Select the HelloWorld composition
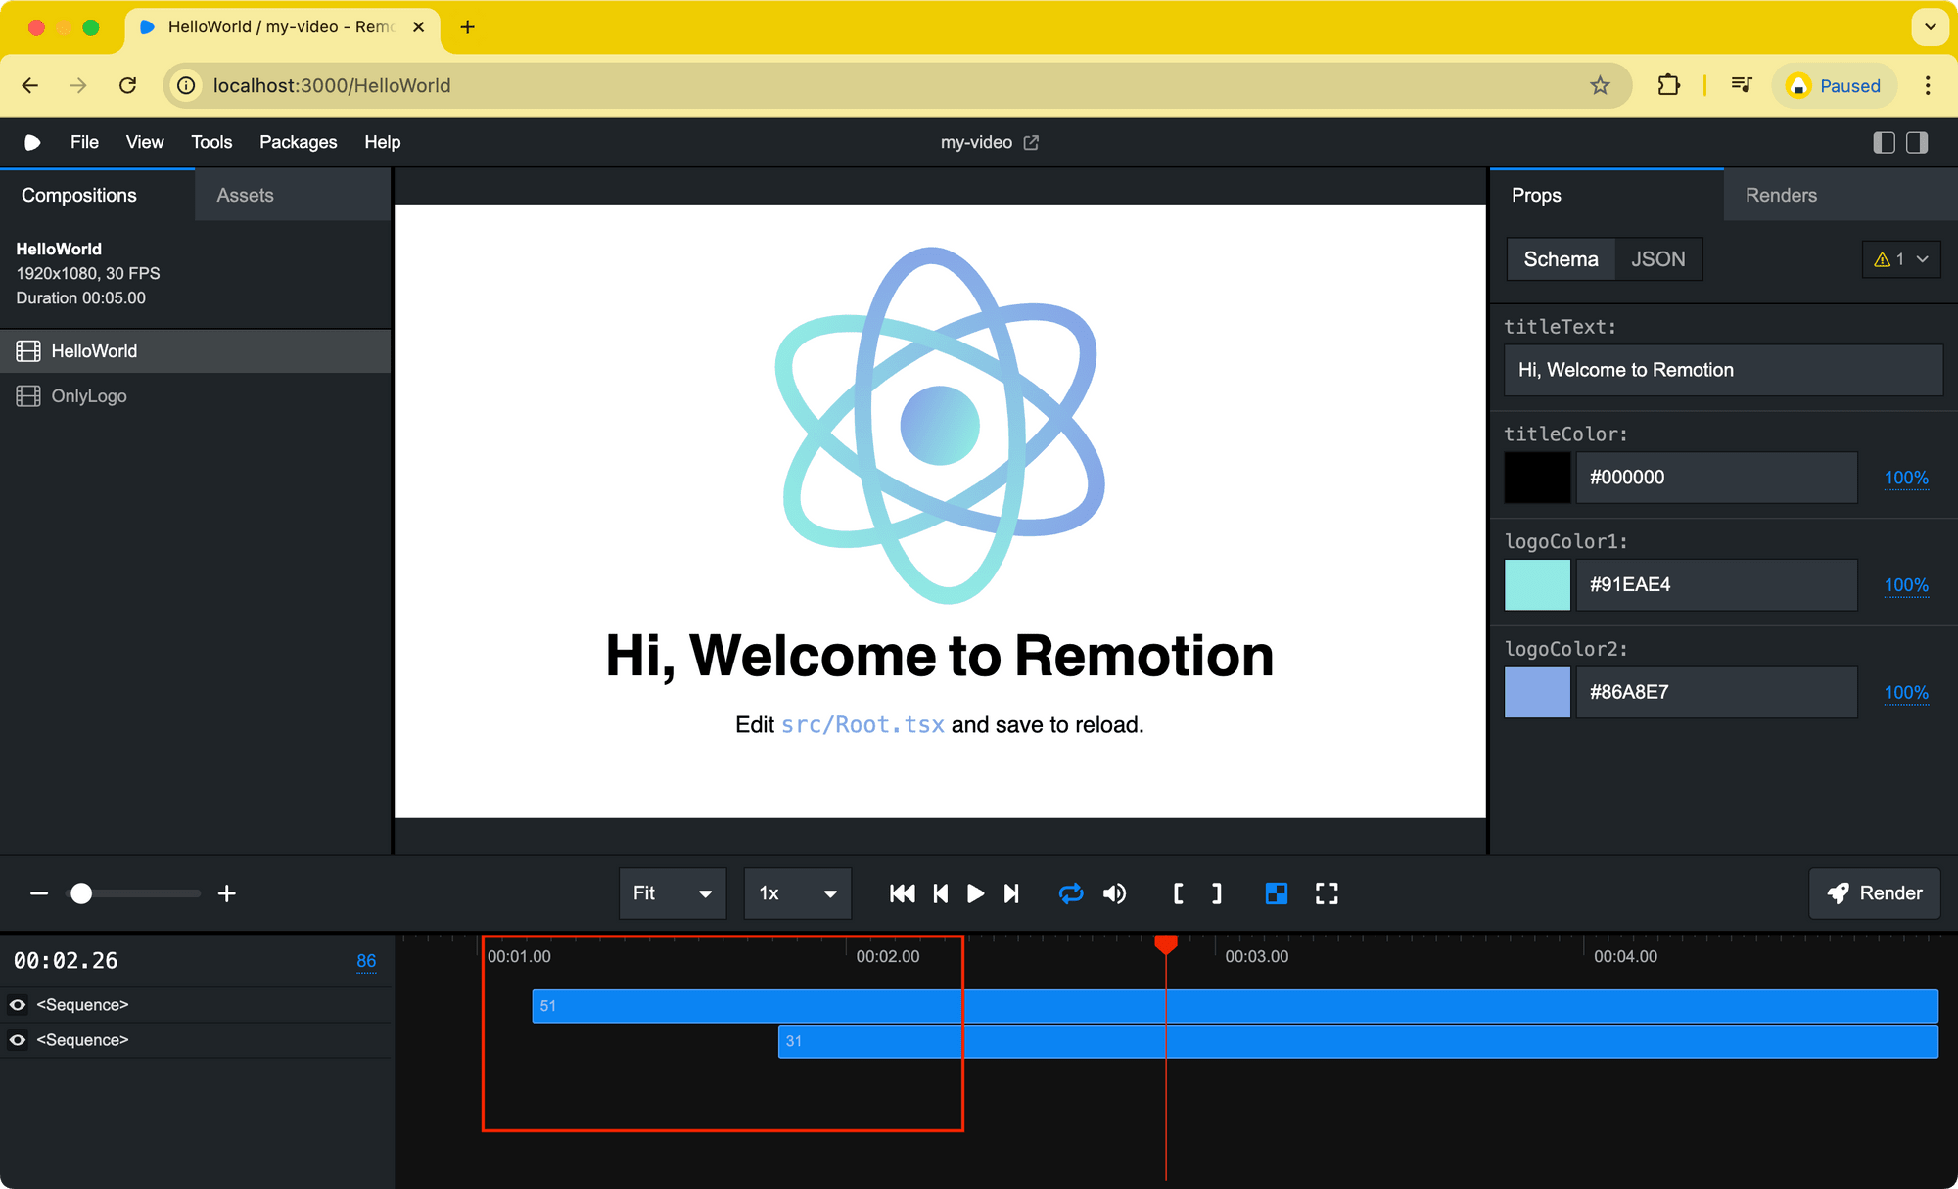The image size is (1958, 1189). pyautogui.click(x=196, y=351)
